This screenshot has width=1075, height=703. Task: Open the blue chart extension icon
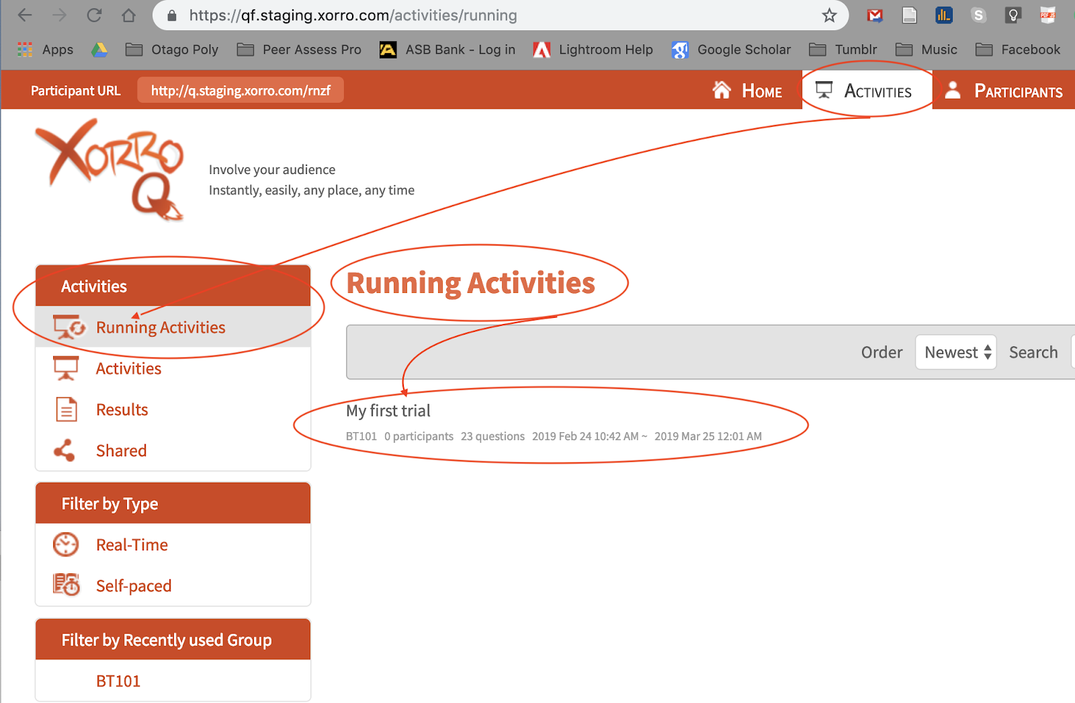pyautogui.click(x=943, y=15)
